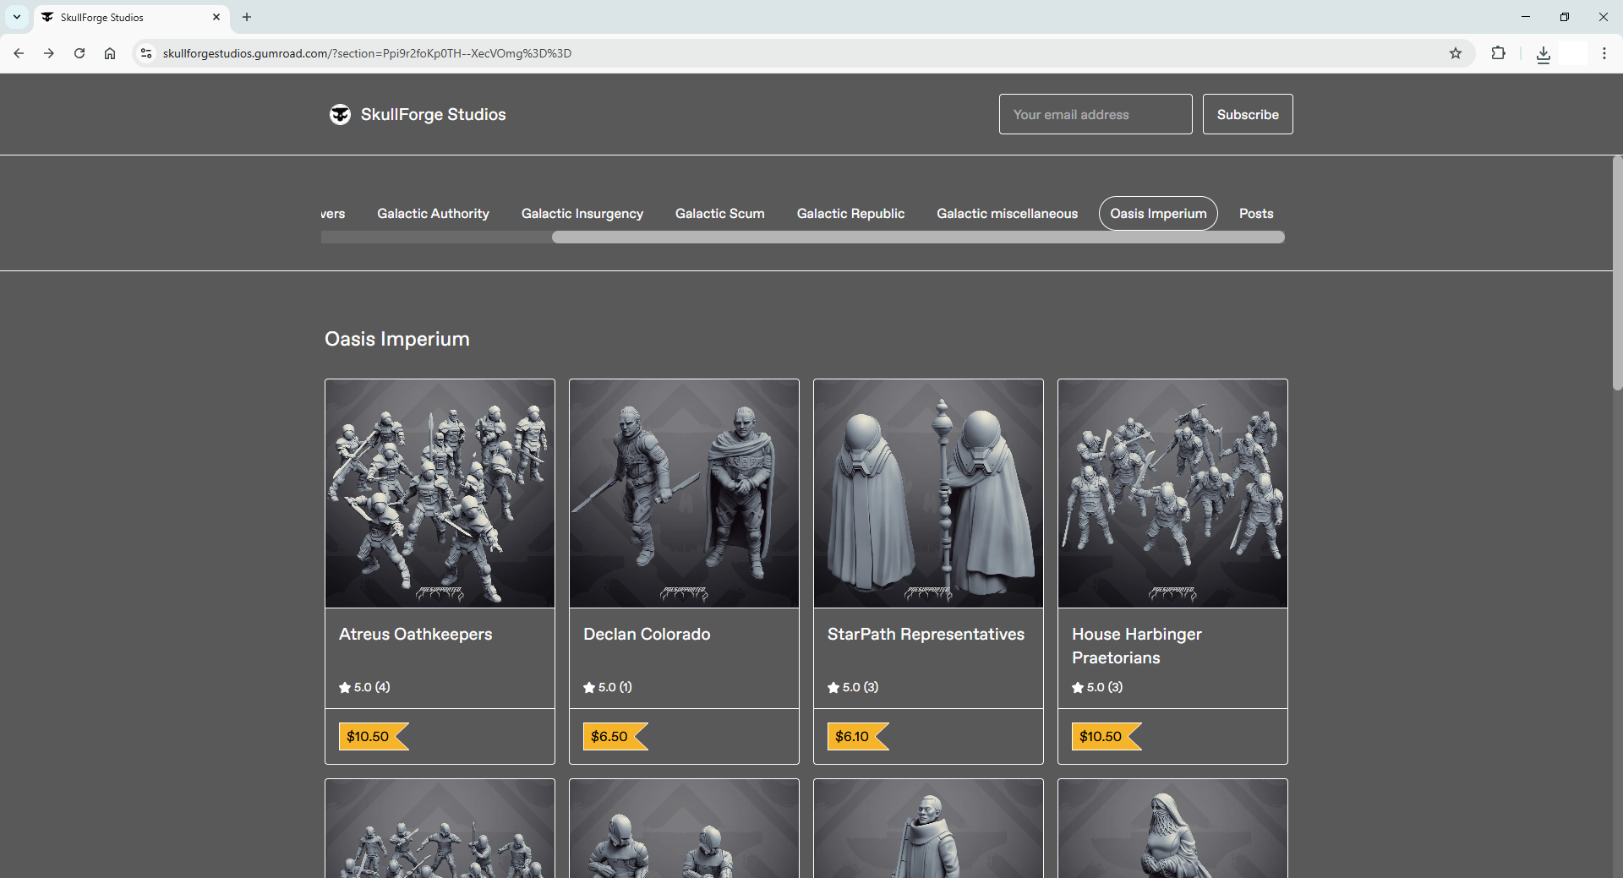The image size is (1623, 878).
Task: Open the Galactic miscellaneous tab
Action: (x=1007, y=214)
